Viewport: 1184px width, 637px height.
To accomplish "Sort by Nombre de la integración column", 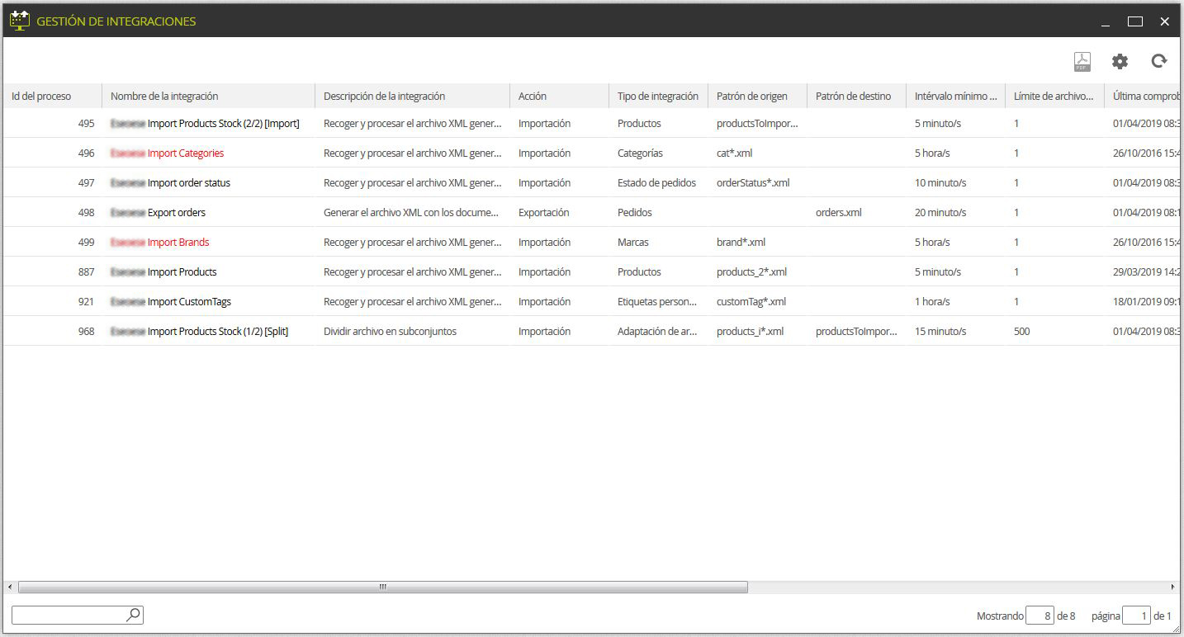I will click(208, 96).
